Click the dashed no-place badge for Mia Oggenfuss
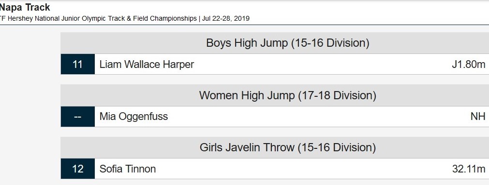This screenshot has width=489, height=185. (78, 117)
